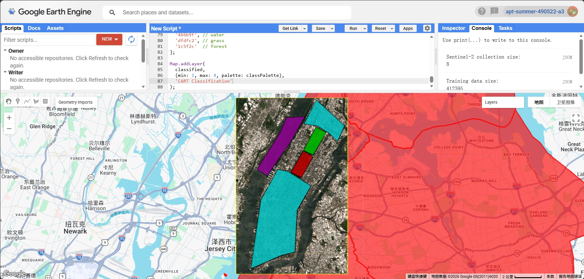584x279 pixels.
Task: Collapse the Owner repository section
Action: [x=5, y=51]
